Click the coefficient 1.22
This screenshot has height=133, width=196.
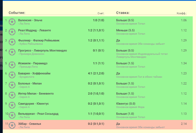click(x=184, y=83)
